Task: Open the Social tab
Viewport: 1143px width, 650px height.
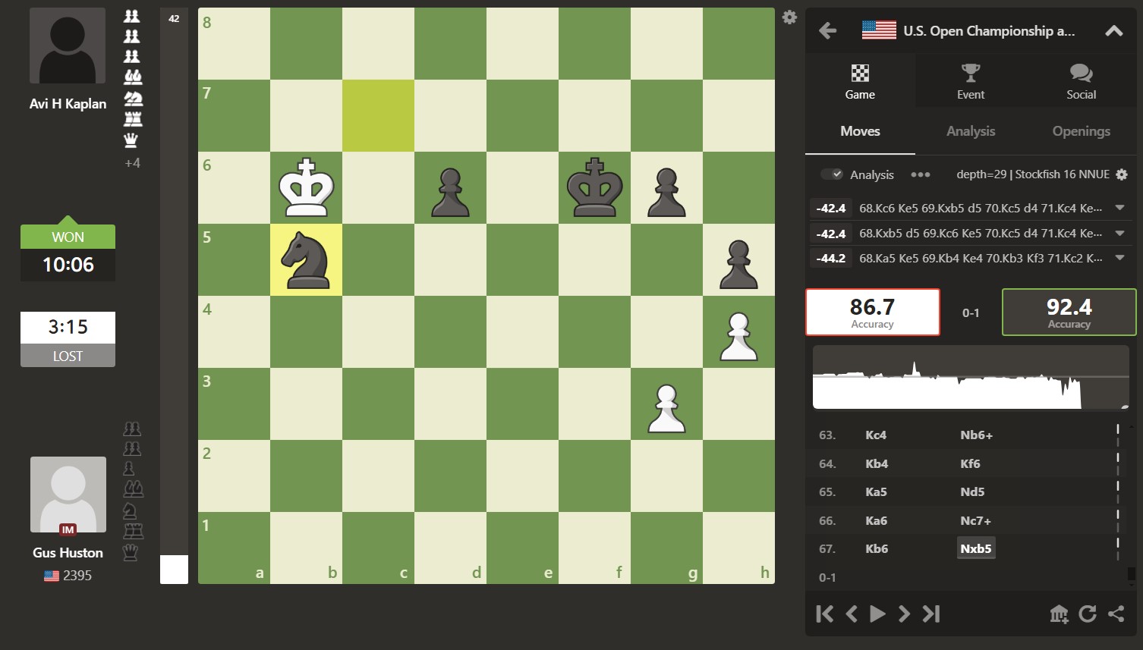Action: (1081, 81)
